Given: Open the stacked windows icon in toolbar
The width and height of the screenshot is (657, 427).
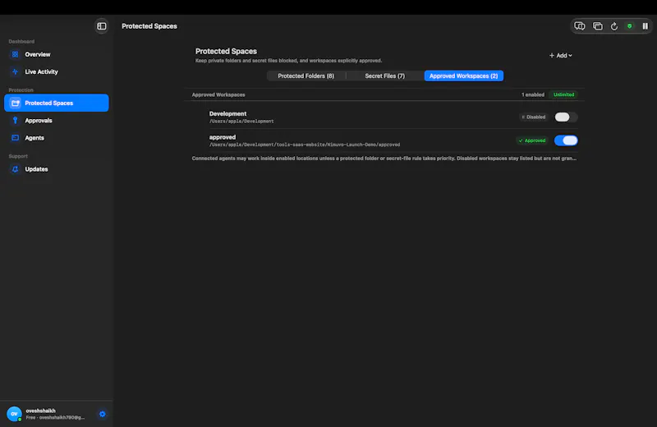Looking at the screenshot, I should tap(598, 26).
